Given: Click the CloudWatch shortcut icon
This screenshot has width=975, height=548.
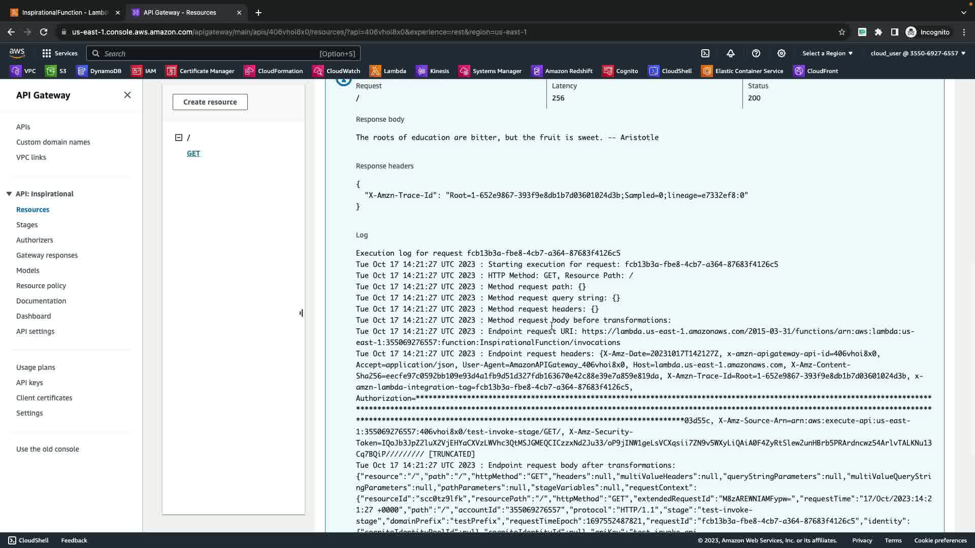Looking at the screenshot, I should (x=318, y=71).
